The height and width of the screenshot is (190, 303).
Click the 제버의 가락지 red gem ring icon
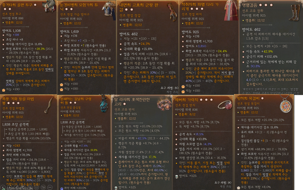[225, 105]
